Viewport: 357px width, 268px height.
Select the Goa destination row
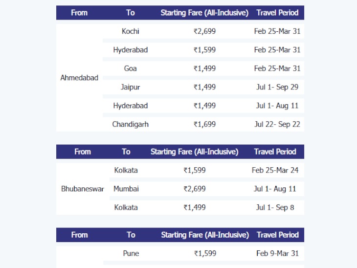click(203, 68)
